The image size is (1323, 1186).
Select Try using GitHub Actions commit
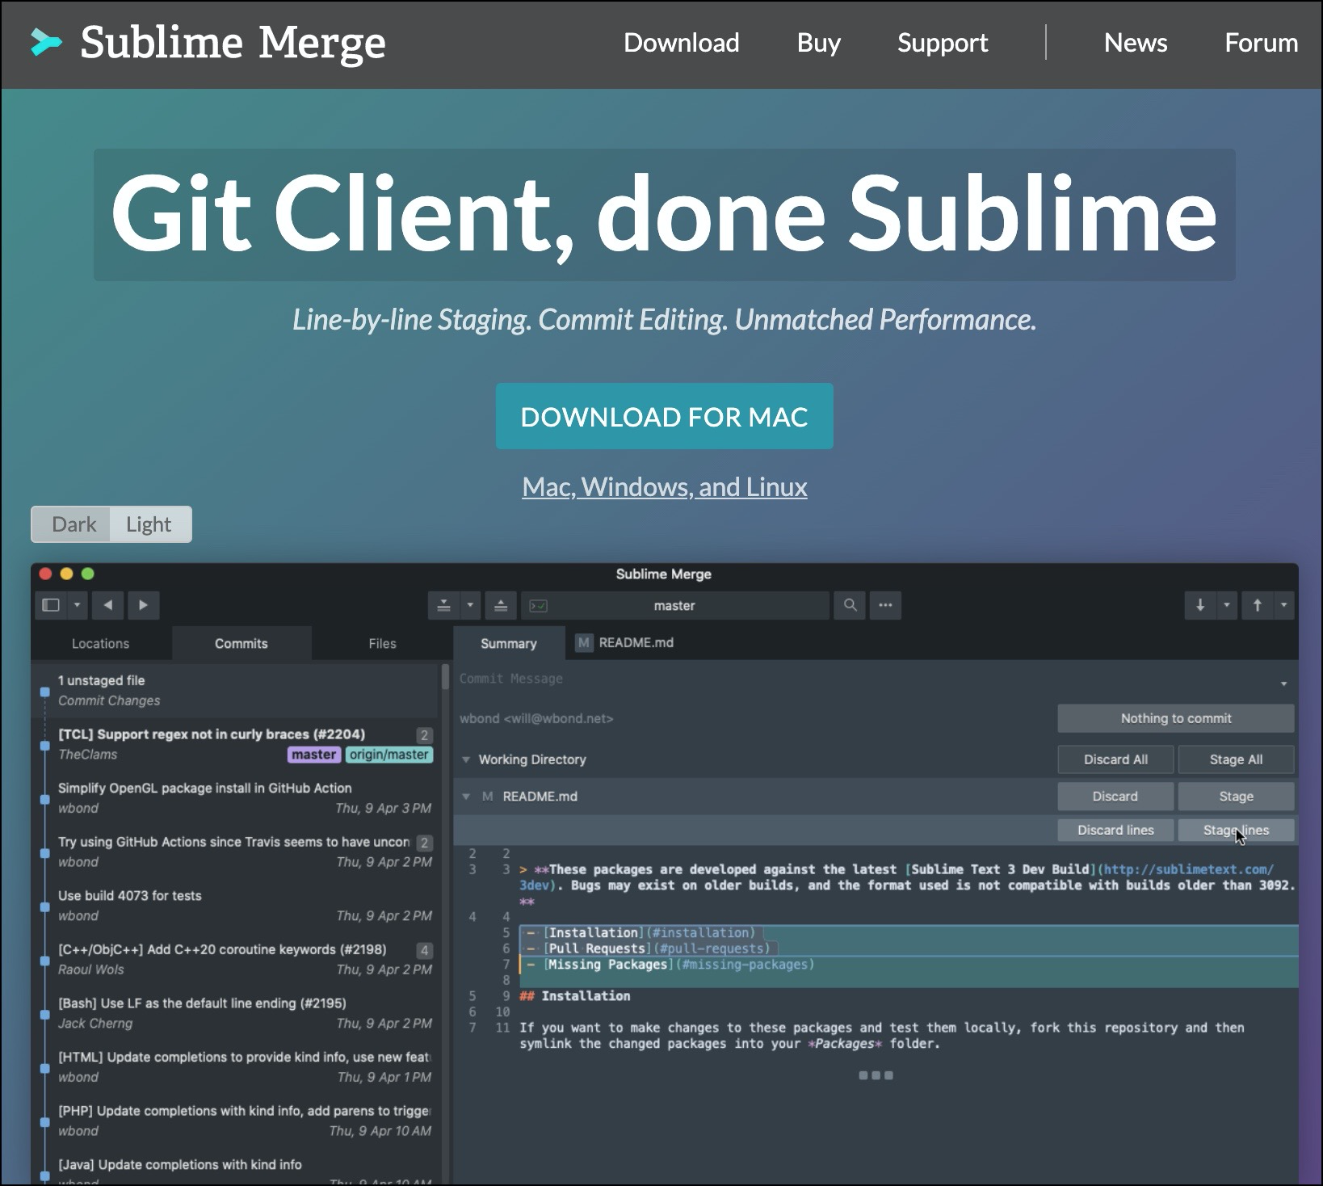coord(236,852)
